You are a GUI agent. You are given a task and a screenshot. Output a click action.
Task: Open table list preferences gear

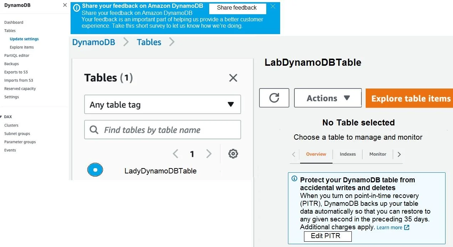pos(233,154)
